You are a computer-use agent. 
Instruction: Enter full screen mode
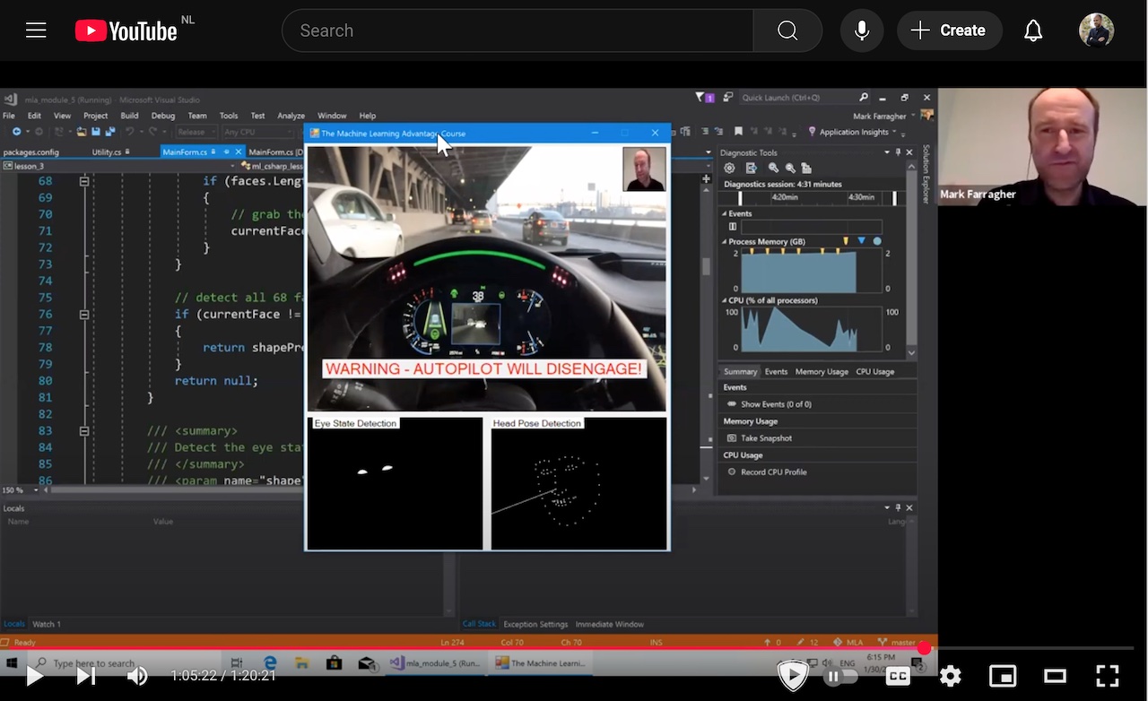tap(1108, 676)
